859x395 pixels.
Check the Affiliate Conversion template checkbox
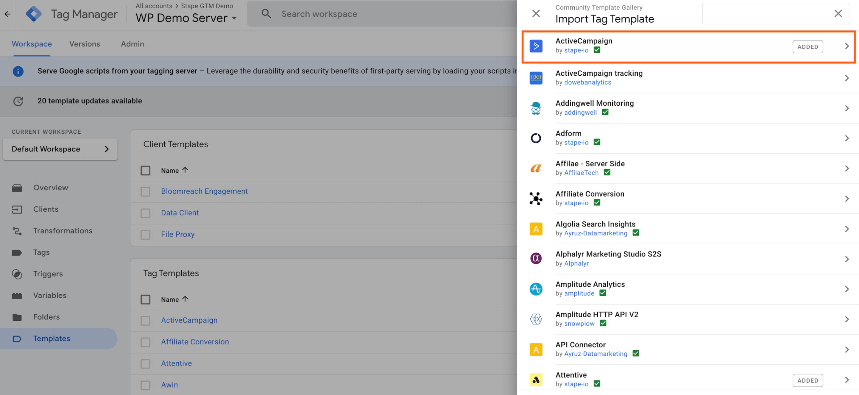(x=145, y=342)
